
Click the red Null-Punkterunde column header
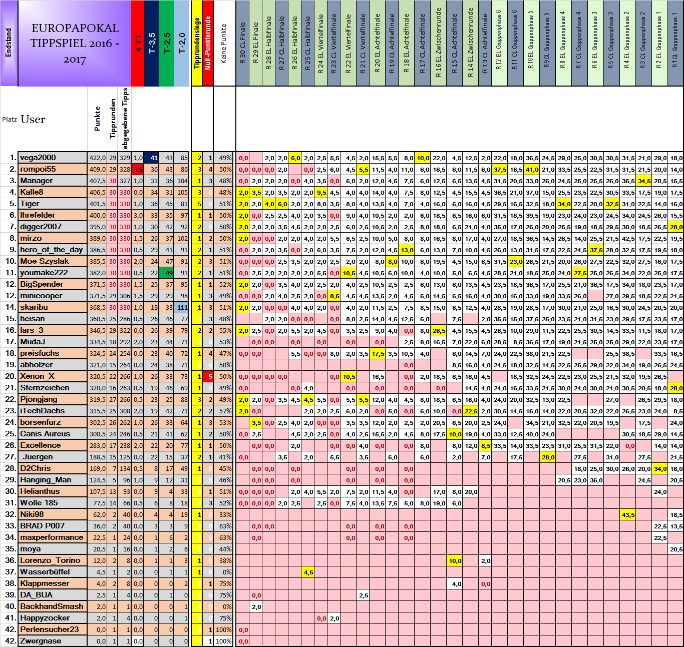208,43
